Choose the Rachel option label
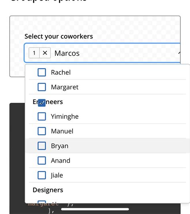 coord(61,72)
